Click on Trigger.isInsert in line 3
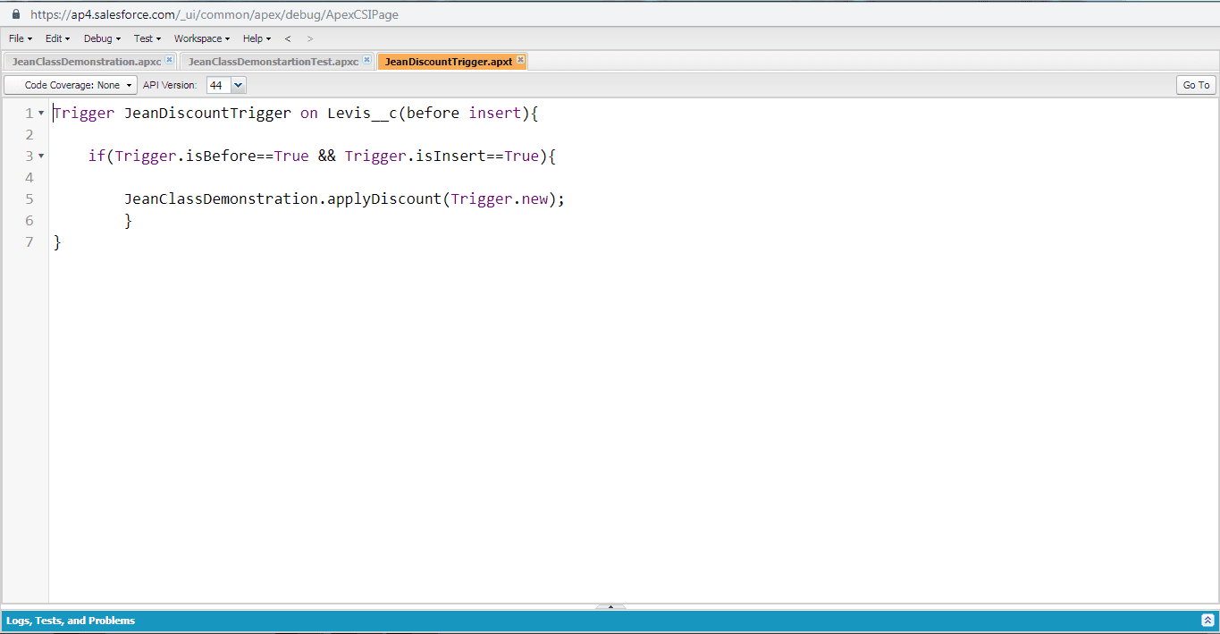1220x634 pixels. point(416,156)
